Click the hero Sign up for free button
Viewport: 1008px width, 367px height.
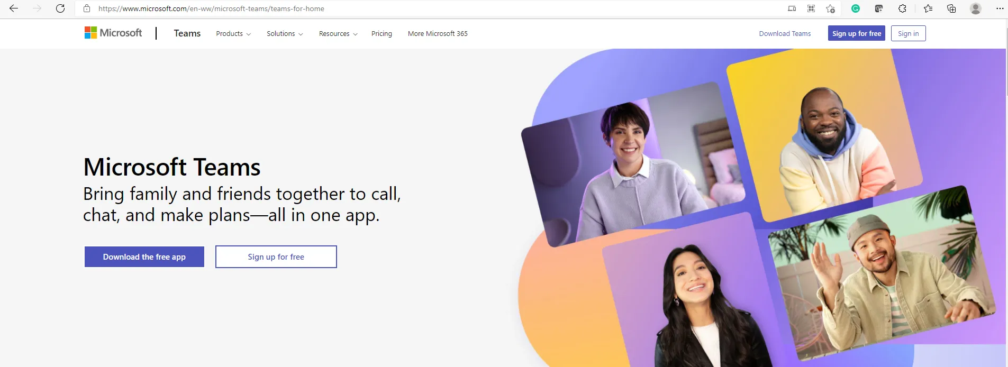[276, 257]
